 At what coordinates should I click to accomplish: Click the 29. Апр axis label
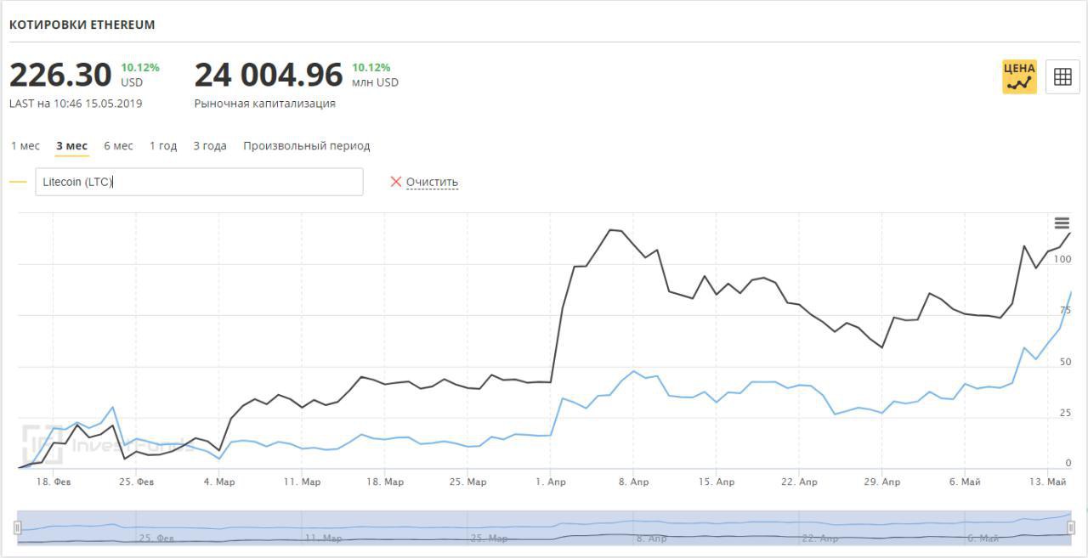click(x=882, y=482)
